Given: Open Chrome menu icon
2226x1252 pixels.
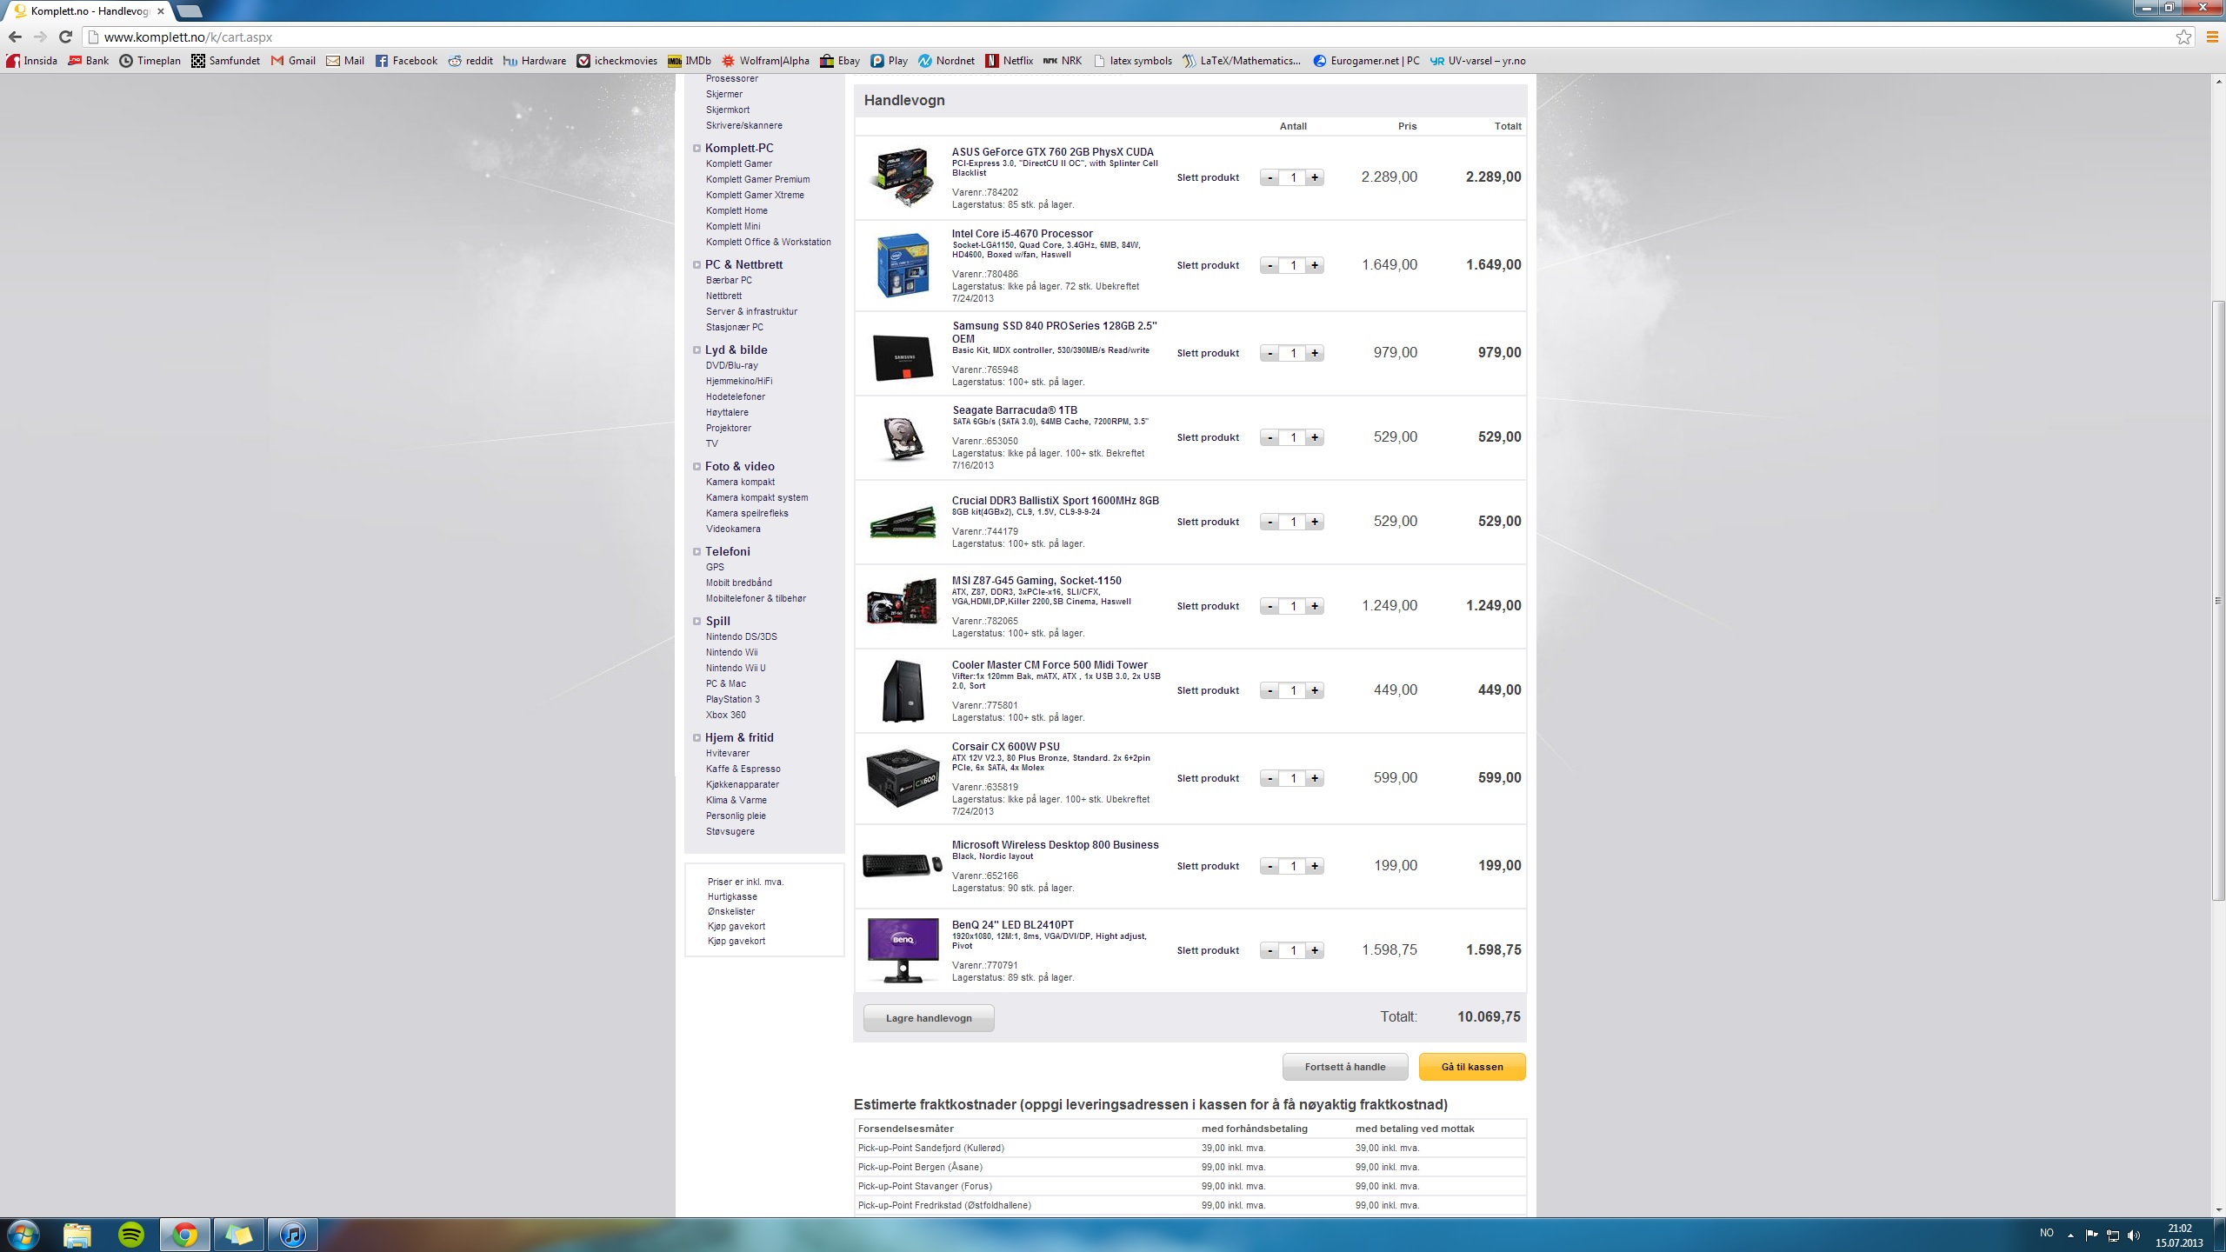Looking at the screenshot, I should [2212, 37].
